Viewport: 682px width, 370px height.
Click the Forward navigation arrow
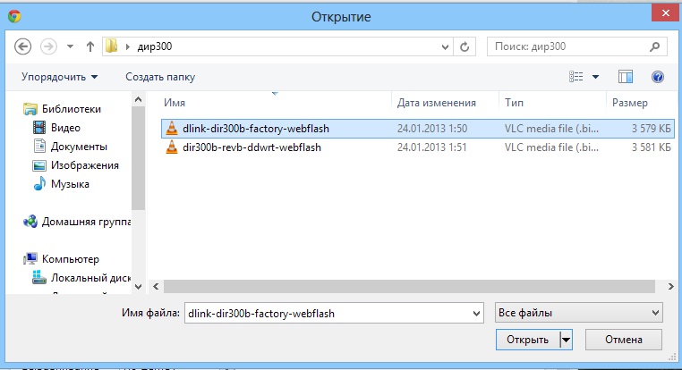pos(48,46)
